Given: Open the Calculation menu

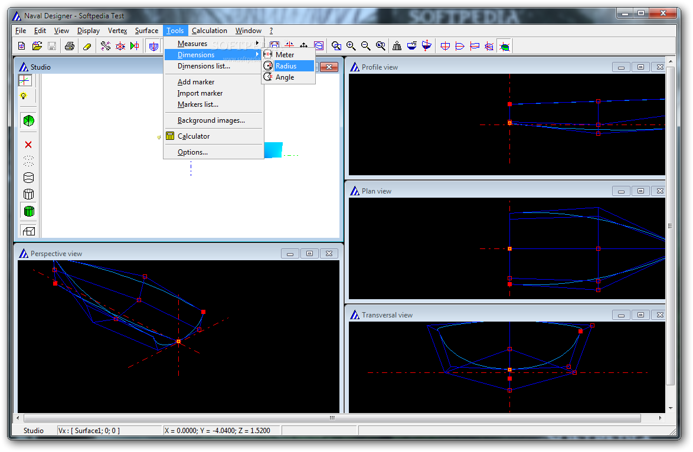Looking at the screenshot, I should tap(209, 31).
